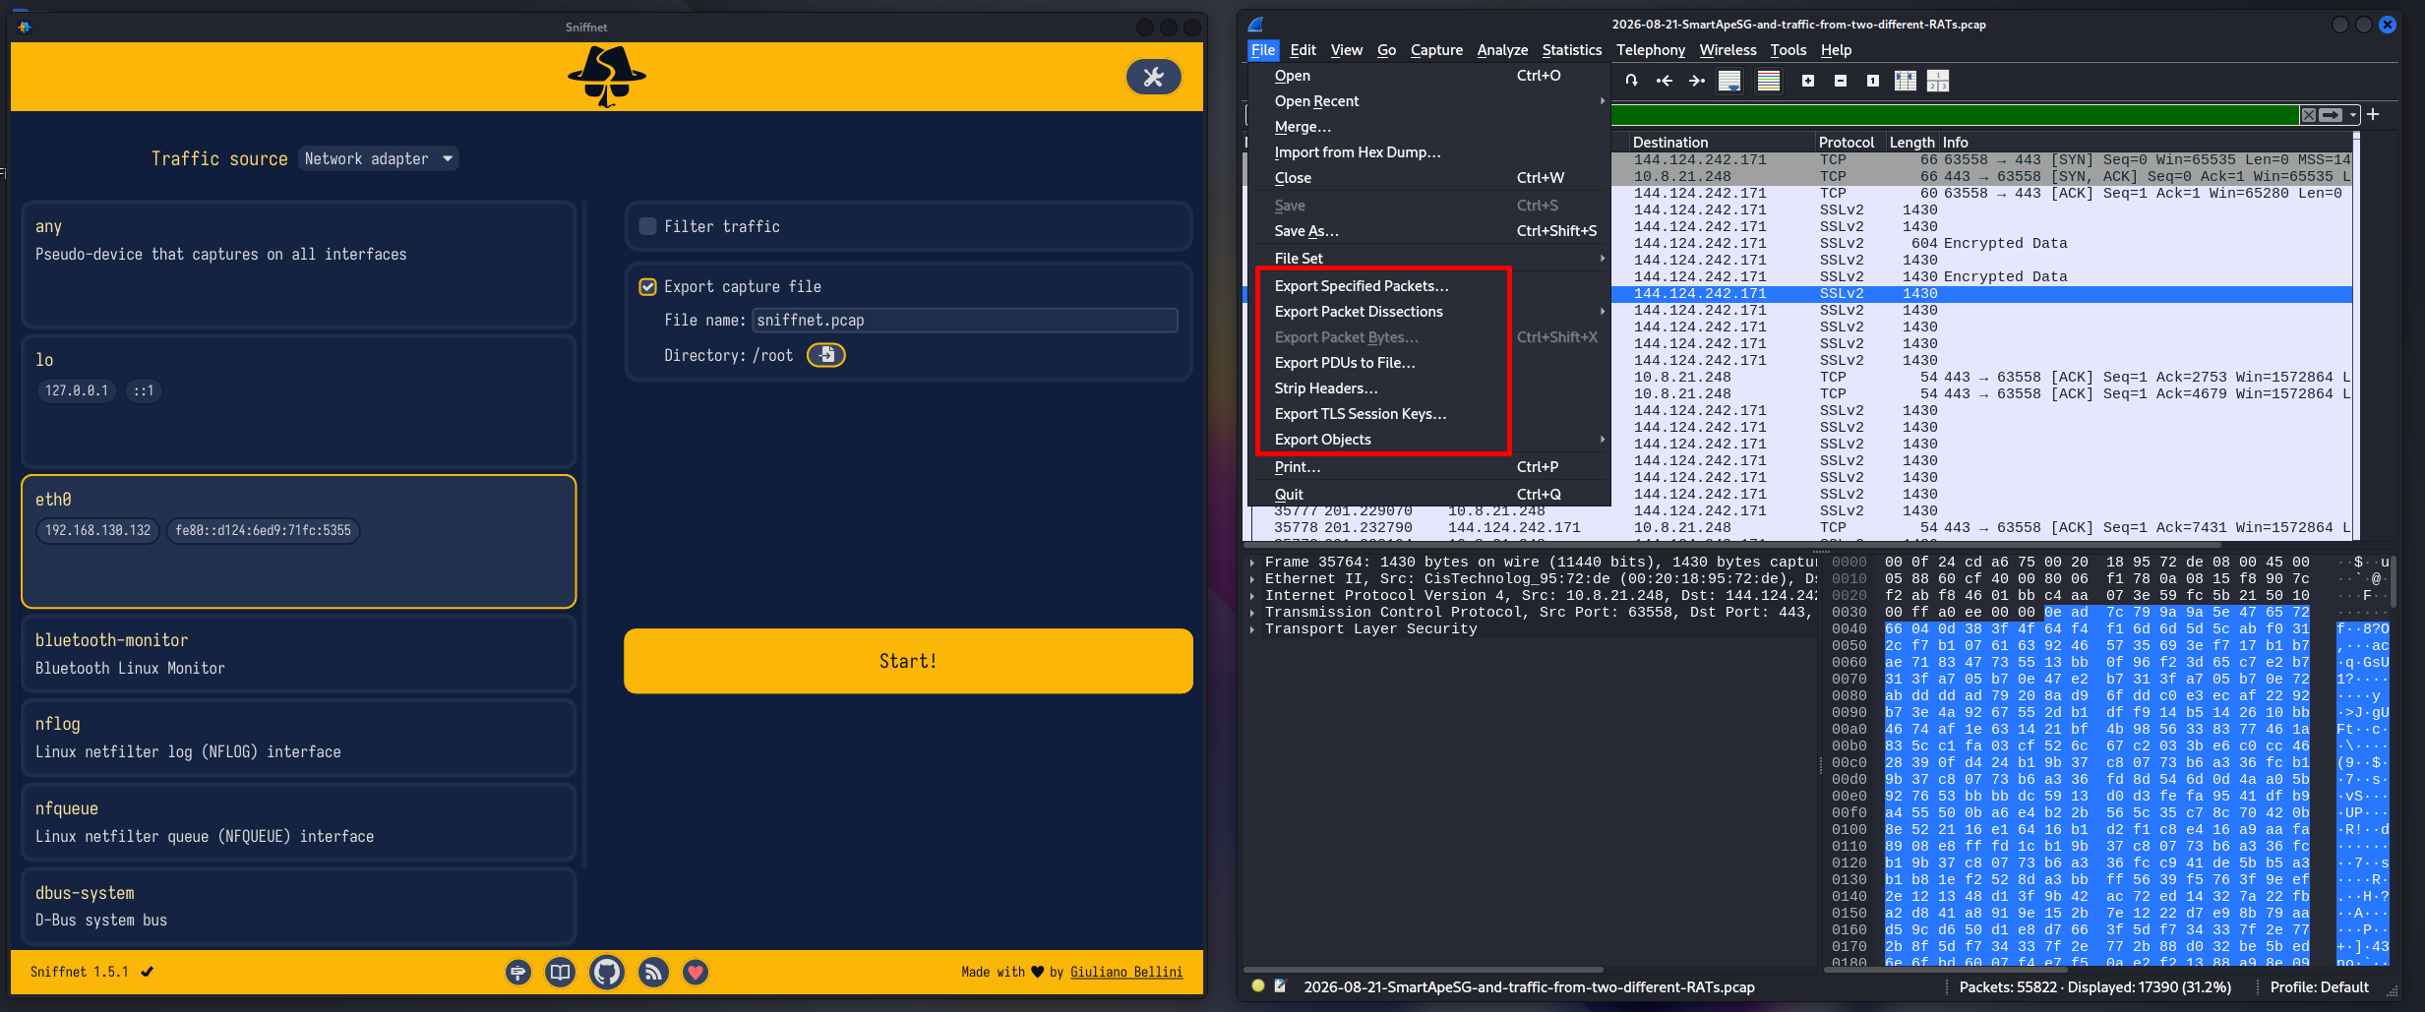Click Wireshark resize columns icon

click(x=1906, y=81)
